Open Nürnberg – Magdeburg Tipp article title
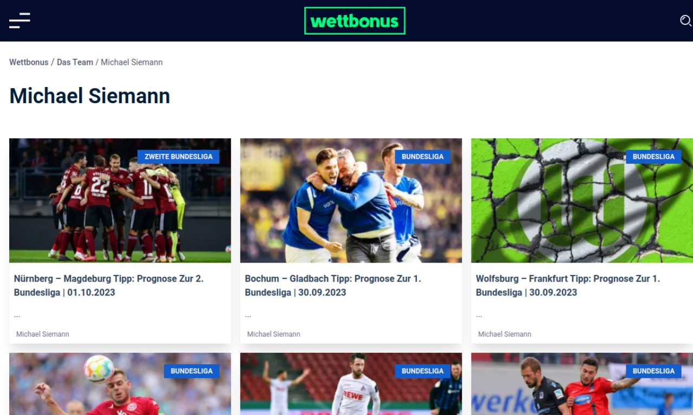The width and height of the screenshot is (693, 415). 109,285
